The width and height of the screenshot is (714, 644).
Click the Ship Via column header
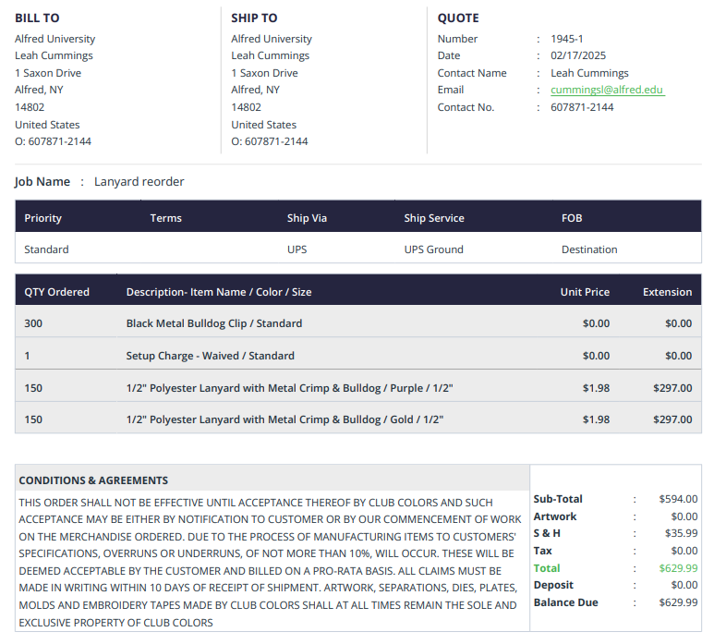(x=307, y=218)
